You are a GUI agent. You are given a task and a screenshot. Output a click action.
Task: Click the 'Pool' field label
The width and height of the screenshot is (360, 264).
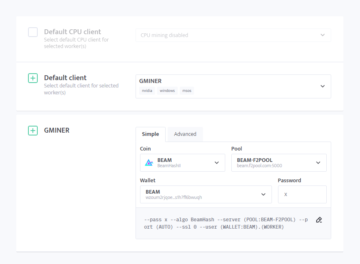pyautogui.click(x=237, y=149)
